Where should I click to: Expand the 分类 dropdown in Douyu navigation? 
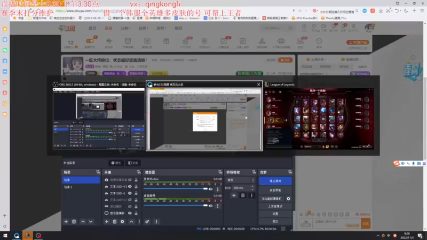coord(125,28)
